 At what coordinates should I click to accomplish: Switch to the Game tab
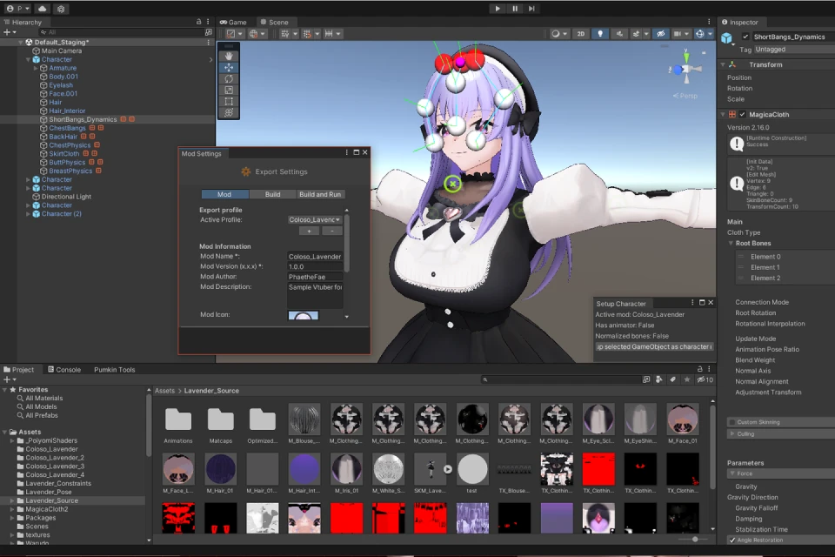coord(233,22)
